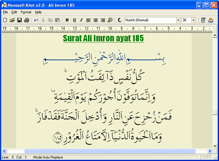219x161 pixels.
Task: Toggle Italic formatting
Action: click(81, 20)
